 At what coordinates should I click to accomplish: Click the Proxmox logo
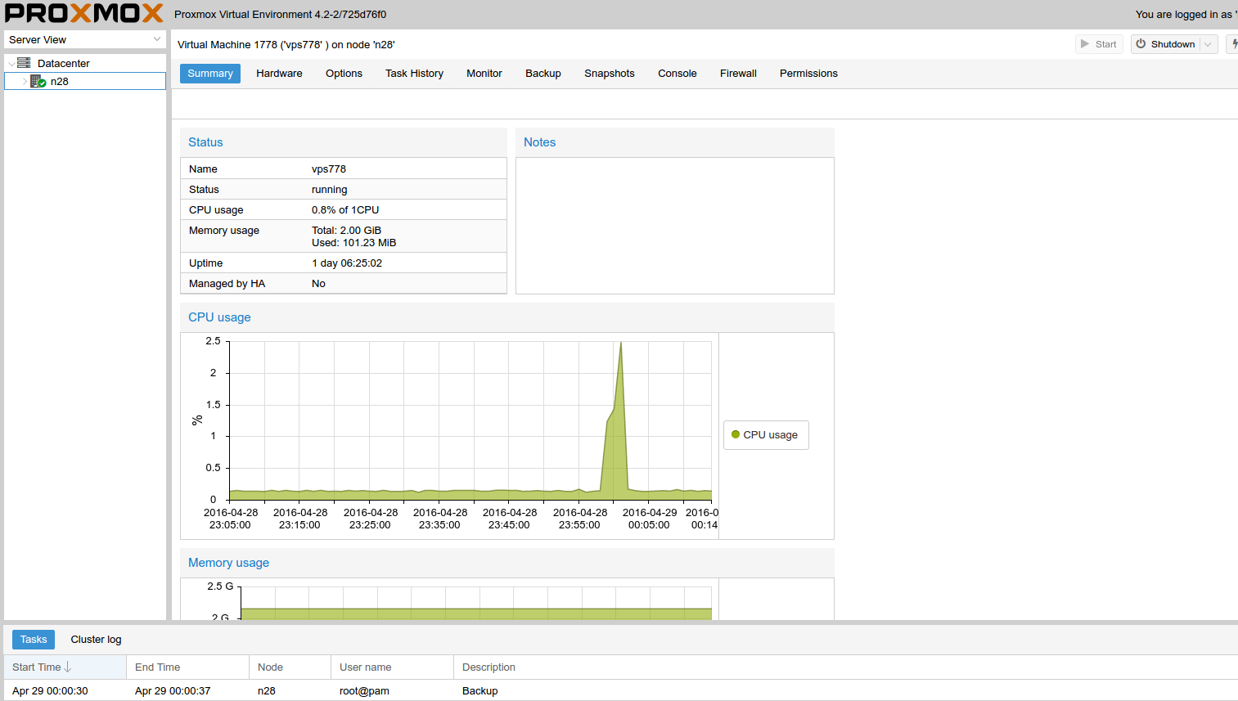click(84, 14)
